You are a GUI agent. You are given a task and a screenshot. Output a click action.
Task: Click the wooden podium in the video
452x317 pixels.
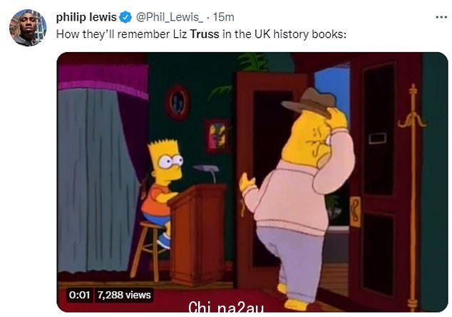click(198, 234)
